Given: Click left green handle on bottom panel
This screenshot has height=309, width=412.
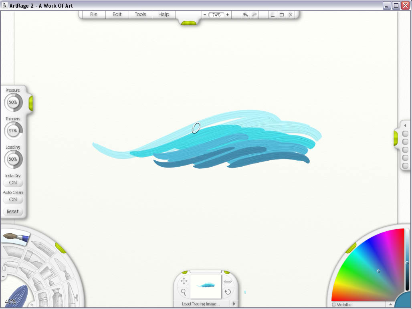Looking at the screenshot, I should pos(184,272).
